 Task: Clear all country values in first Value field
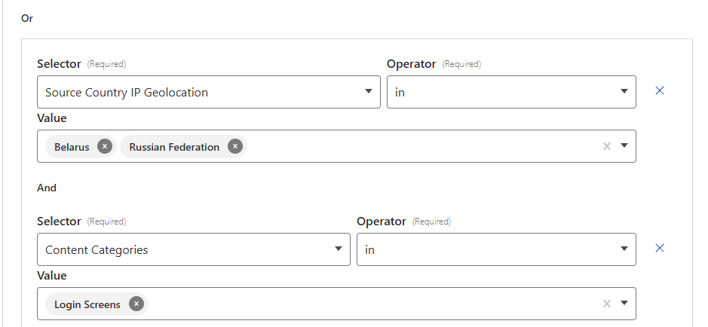606,146
